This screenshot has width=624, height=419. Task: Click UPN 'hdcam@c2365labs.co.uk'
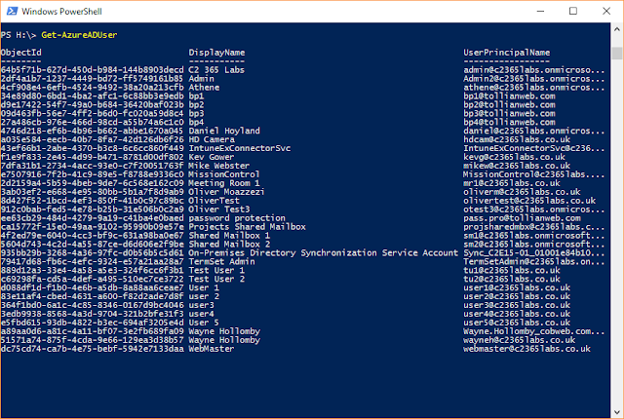click(x=517, y=139)
